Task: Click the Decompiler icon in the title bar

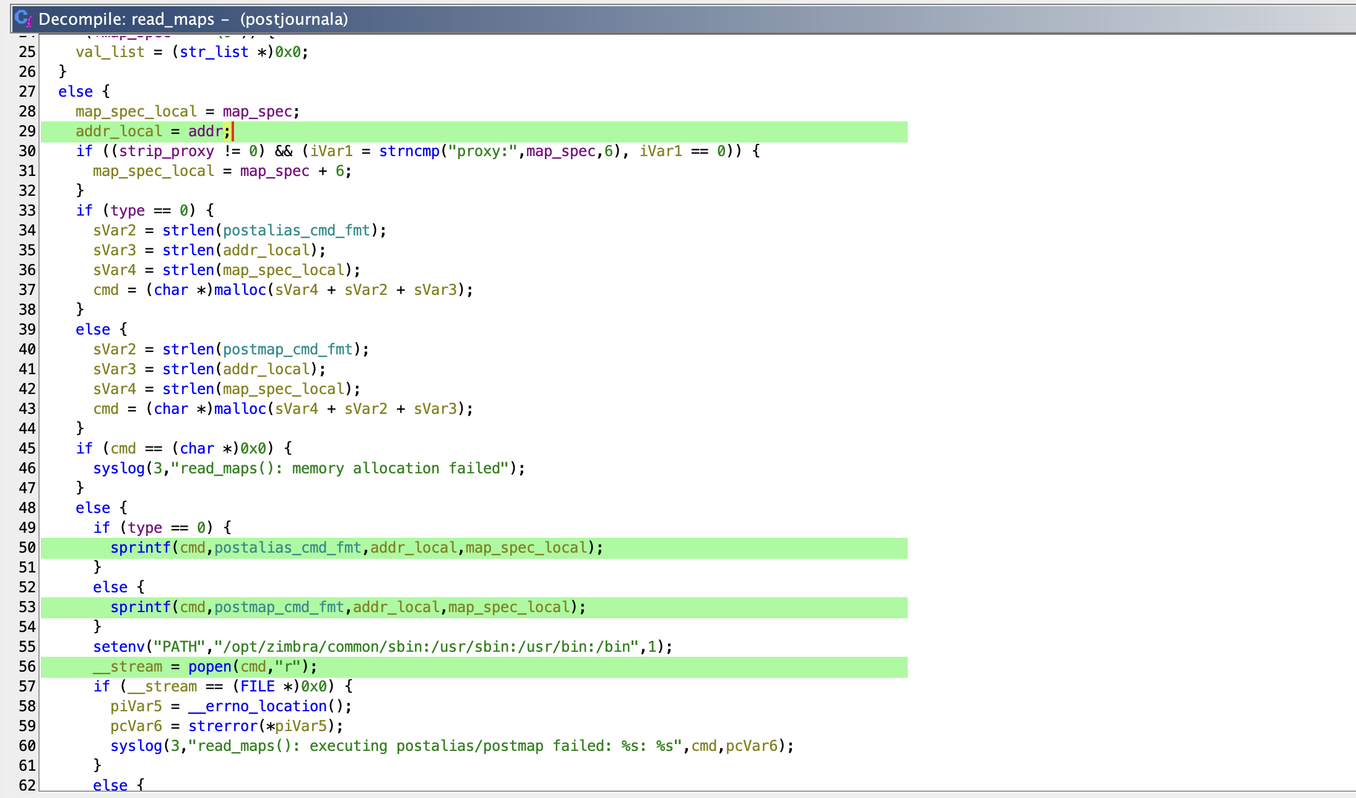Action: 22,19
